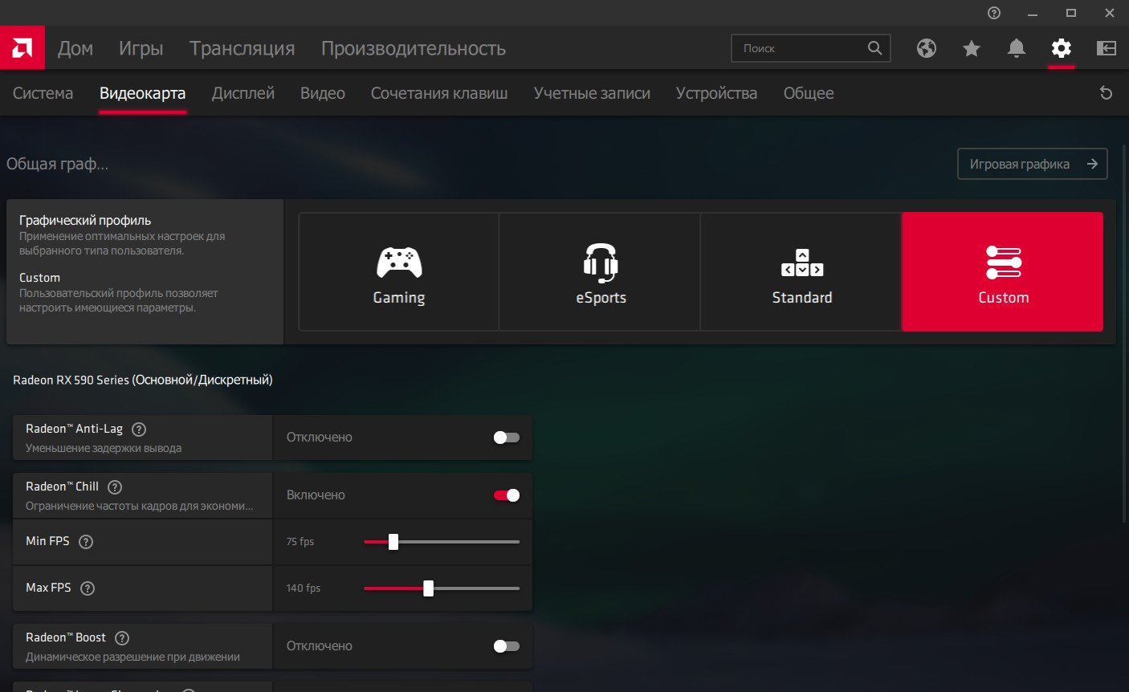Switch to the Дисплей tab
1129x692 pixels.
pos(243,93)
